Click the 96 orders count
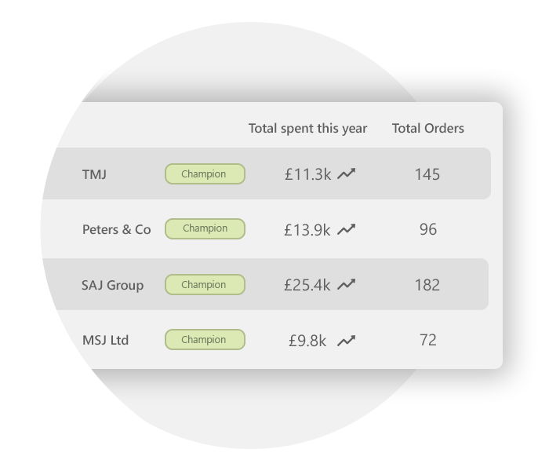 (x=428, y=229)
